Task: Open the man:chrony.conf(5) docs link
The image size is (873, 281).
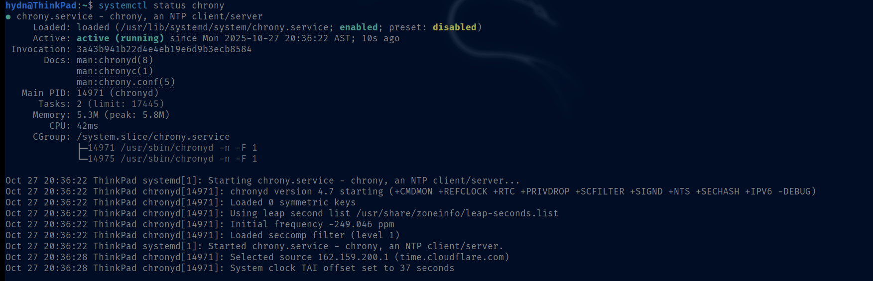Action: coord(125,82)
